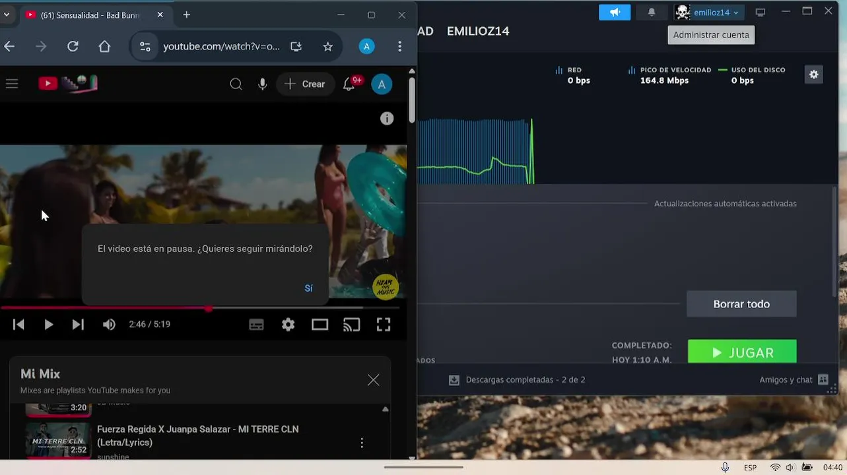Screen dimensions: 847x475
Task: Toggle theater mode
Action: pos(320,325)
